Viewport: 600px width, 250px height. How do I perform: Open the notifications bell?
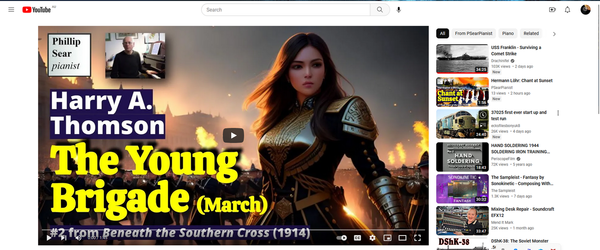pyautogui.click(x=567, y=9)
